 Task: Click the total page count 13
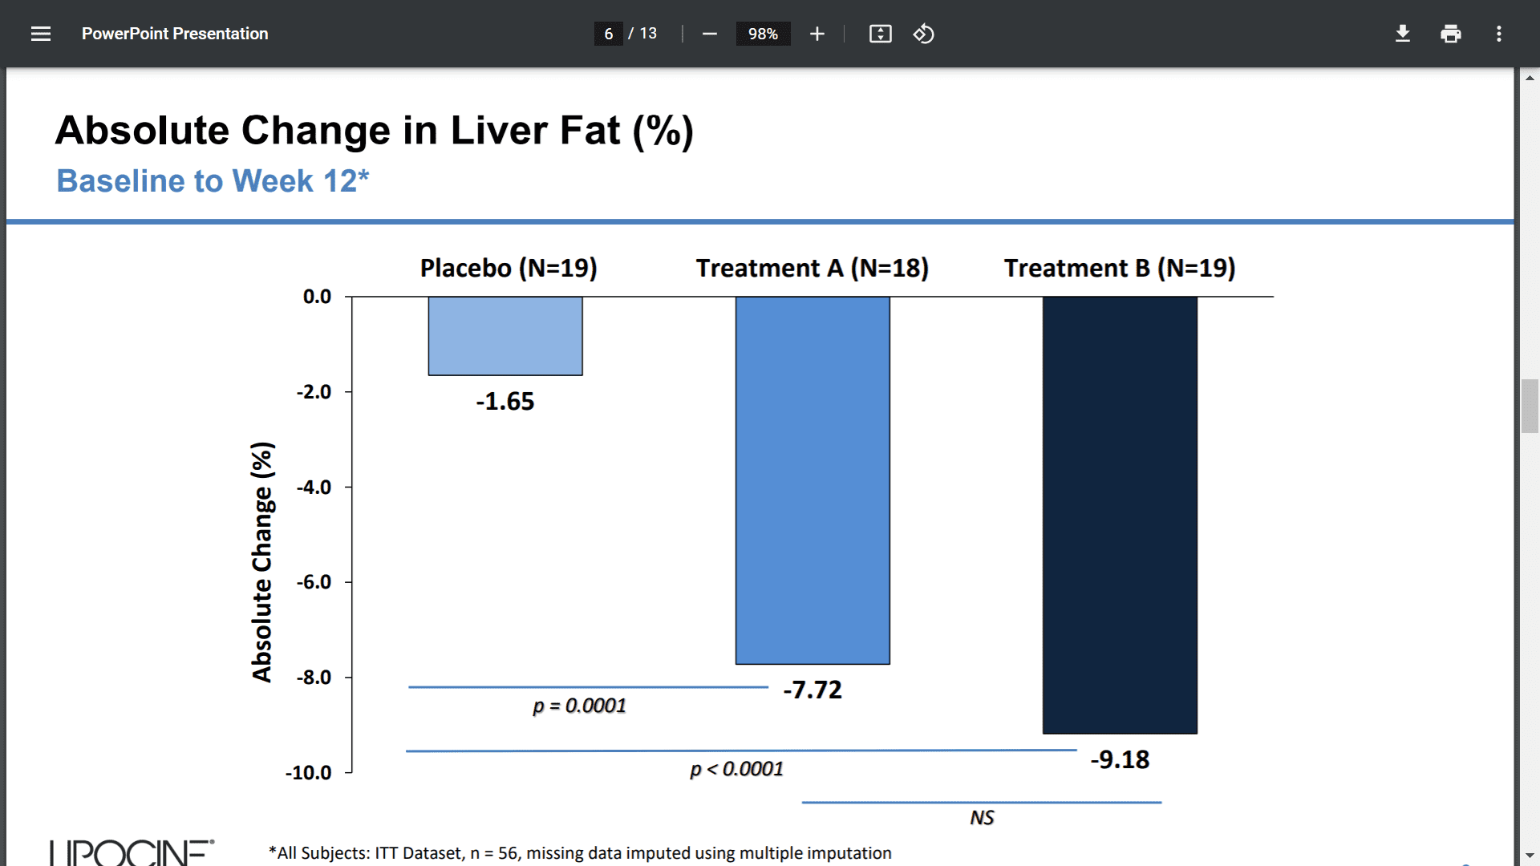[648, 34]
